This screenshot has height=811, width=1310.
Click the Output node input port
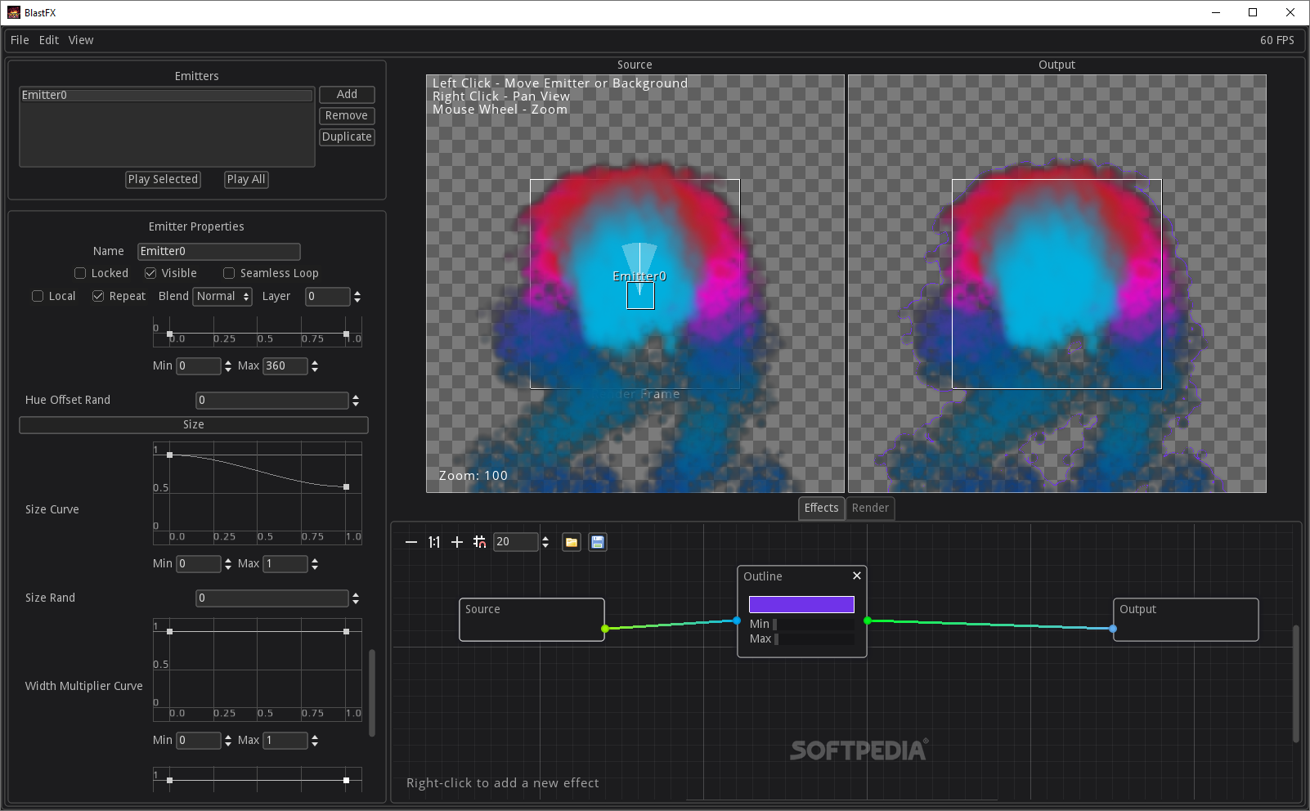coord(1113,629)
